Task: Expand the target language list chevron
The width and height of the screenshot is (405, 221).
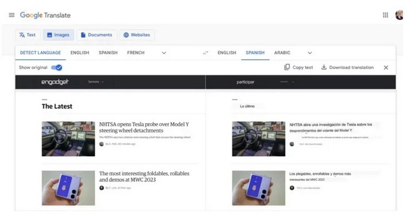Action: coord(309,53)
